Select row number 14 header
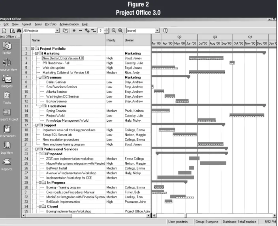The image size is (278, 226). (26, 111)
